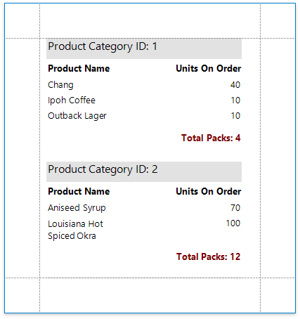Click the empty top margin area of page

(x=150, y=21)
